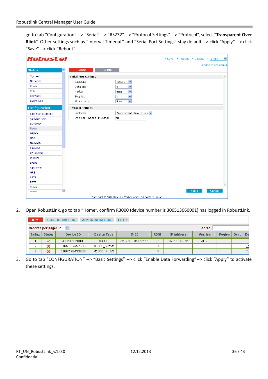Open IP Routing configuration
The image size is (268, 379).
(x=37, y=153)
